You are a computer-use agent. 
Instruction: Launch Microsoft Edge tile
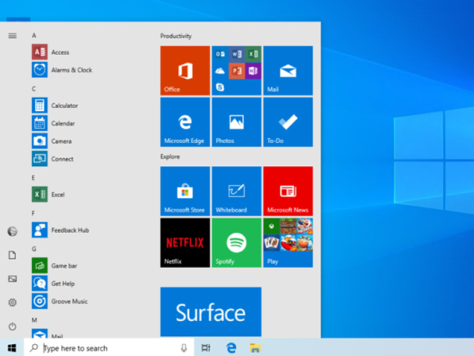pos(185,122)
